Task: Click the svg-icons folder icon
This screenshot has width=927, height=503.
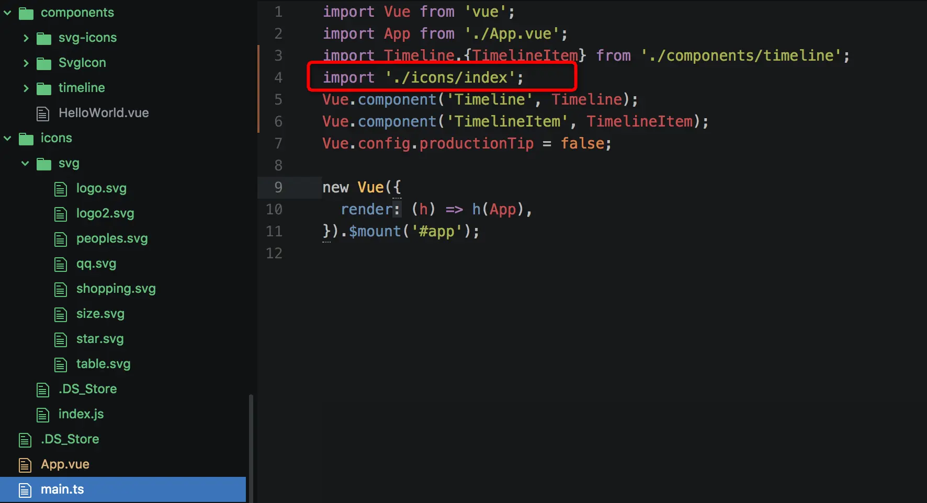Action: [x=44, y=38]
